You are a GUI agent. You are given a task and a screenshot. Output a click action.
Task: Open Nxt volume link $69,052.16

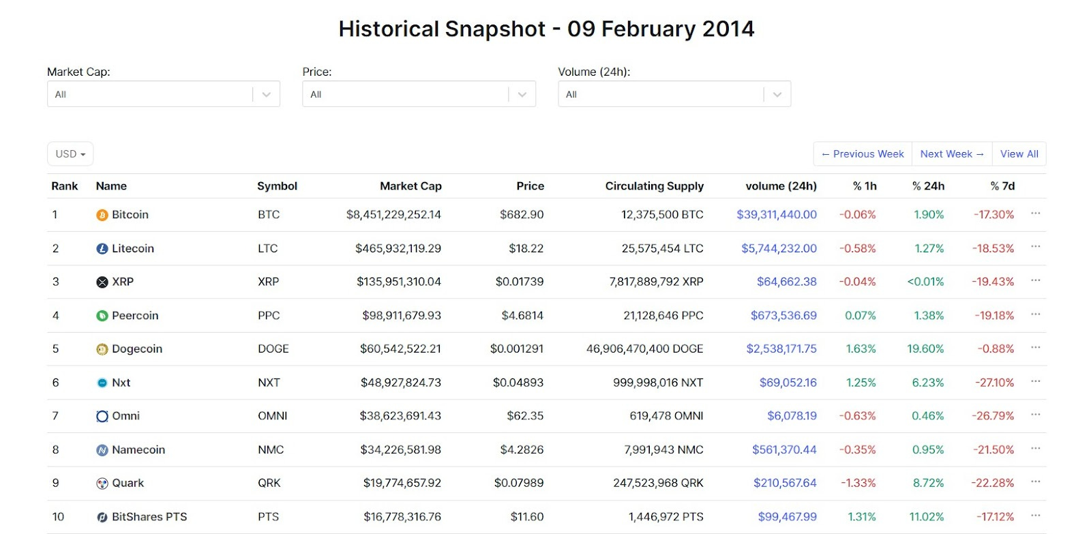[x=788, y=383]
